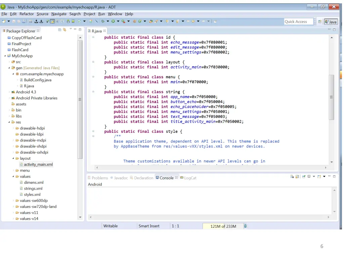Viewport: 344px width, 258px height.
Task: Click the Android Lint check icon
Action: pos(79,21)
